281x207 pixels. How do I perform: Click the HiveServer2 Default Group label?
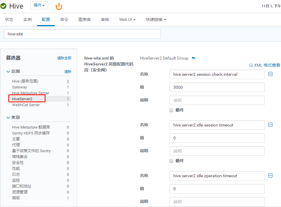pyautogui.click(x=164, y=58)
